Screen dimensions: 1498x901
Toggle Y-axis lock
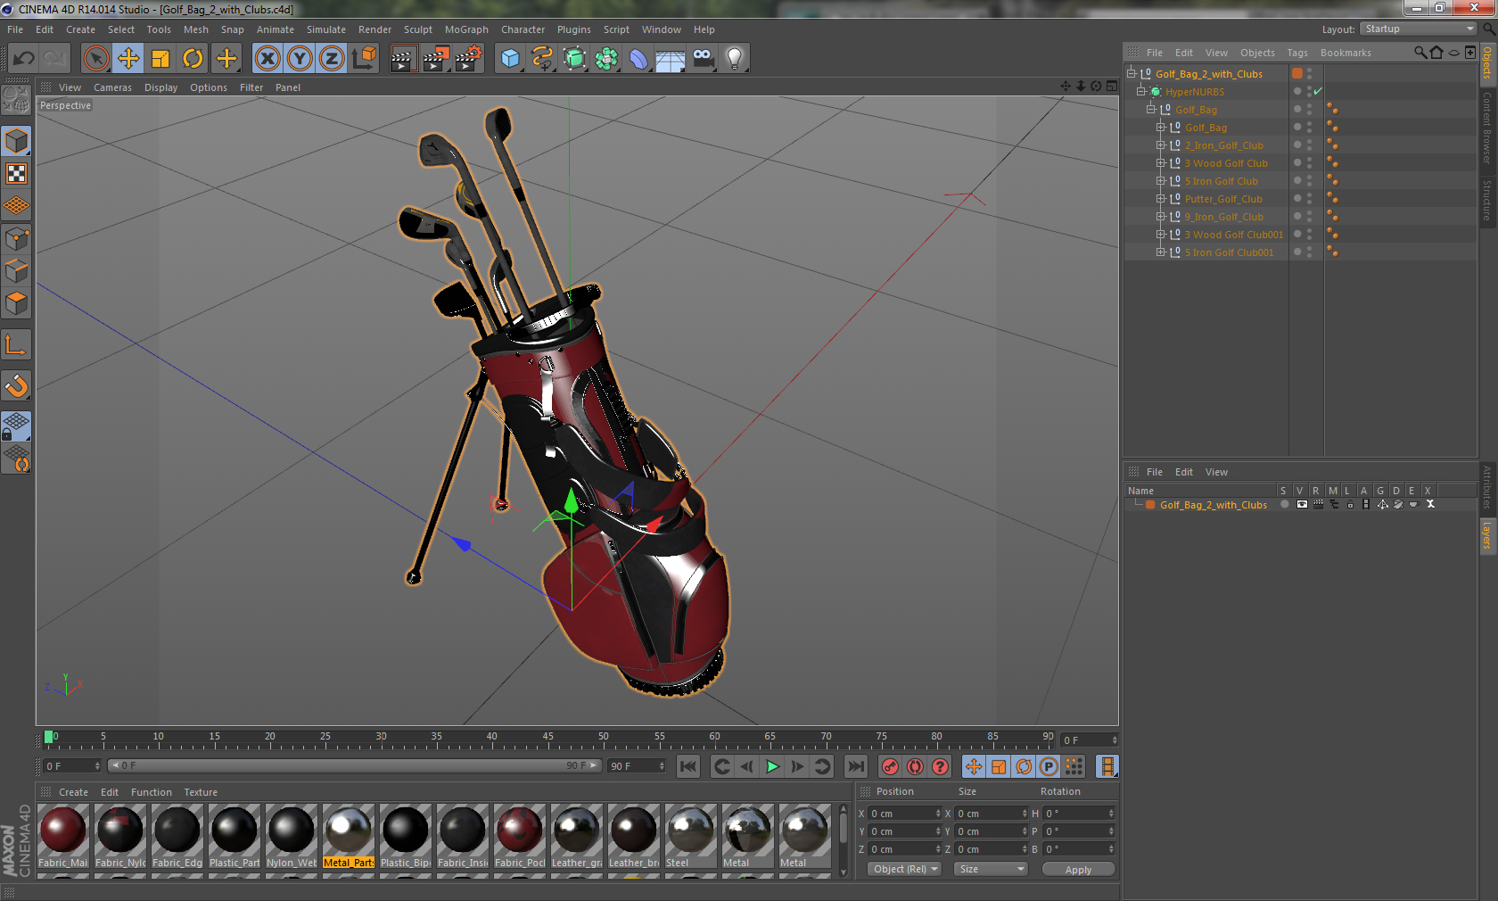[300, 59]
